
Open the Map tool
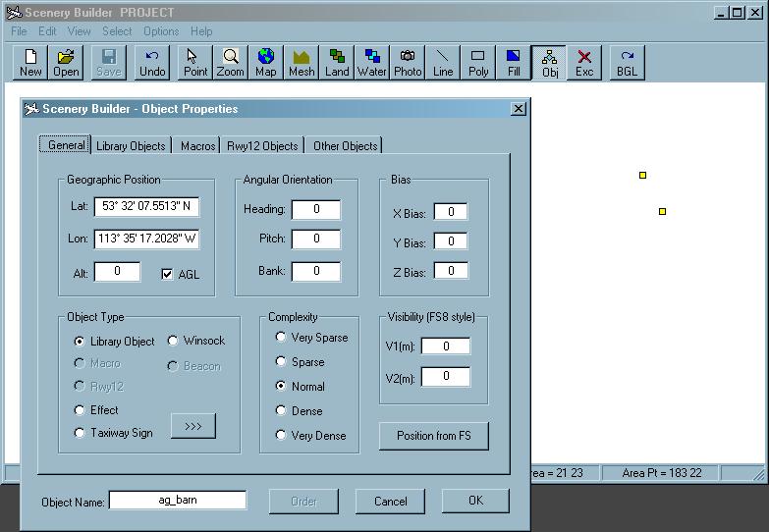[266, 63]
